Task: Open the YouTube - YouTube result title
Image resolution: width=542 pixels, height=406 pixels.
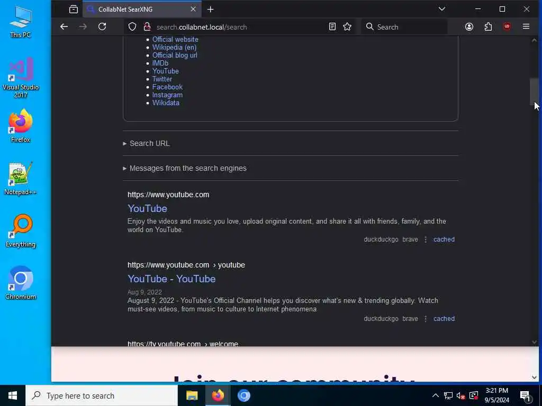Action: click(x=171, y=279)
